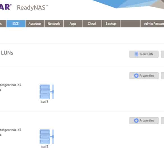The height and width of the screenshot is (164, 164).
Task: Click the iscsi1 label
Action: point(44,101)
